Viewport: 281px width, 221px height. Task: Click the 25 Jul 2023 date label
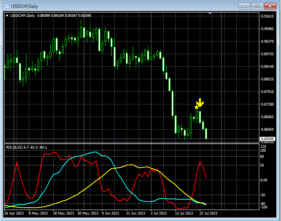(208, 213)
